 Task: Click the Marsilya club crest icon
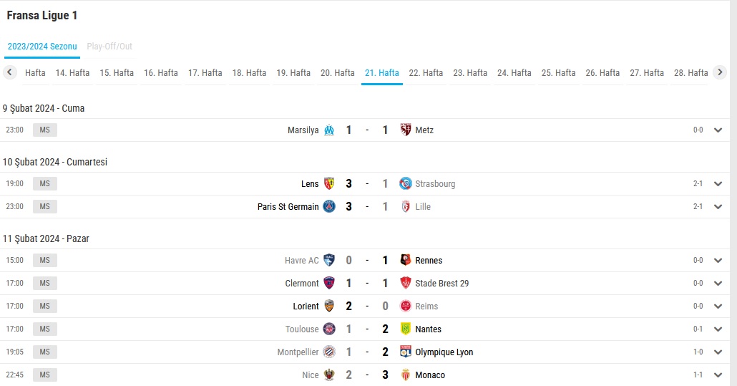coord(329,130)
